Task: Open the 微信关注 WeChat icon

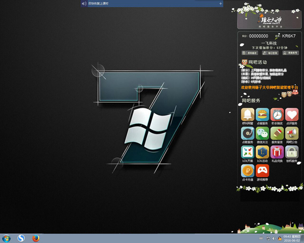Action: pyautogui.click(x=262, y=133)
